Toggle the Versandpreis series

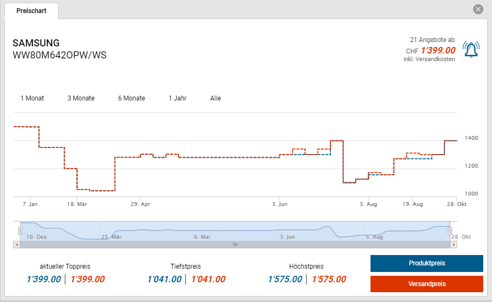[x=426, y=284]
